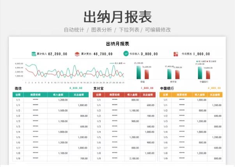Viewport: 235px width, 167px height.
Task: Select 支付宝 1/3 expense cell 500.00
Action: point(148,127)
